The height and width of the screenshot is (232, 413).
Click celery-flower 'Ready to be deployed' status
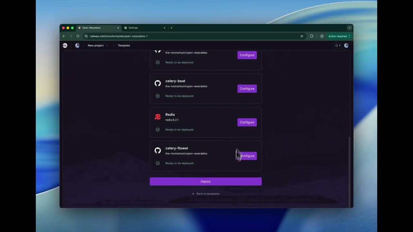(x=179, y=163)
